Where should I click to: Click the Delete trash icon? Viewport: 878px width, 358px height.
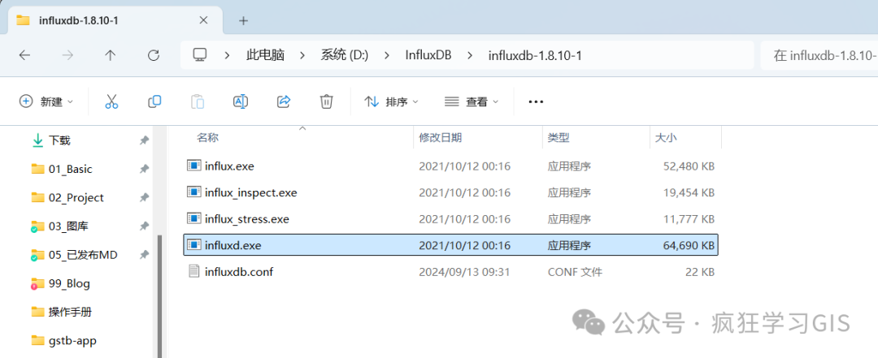[x=327, y=101]
